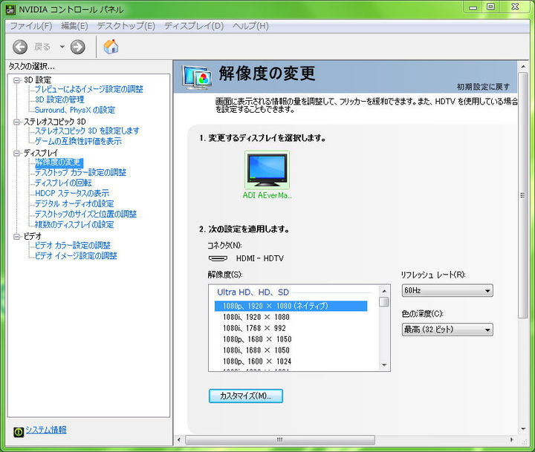Click the カスタマイズ(M)... button
This screenshot has height=452, width=535.
tap(246, 396)
